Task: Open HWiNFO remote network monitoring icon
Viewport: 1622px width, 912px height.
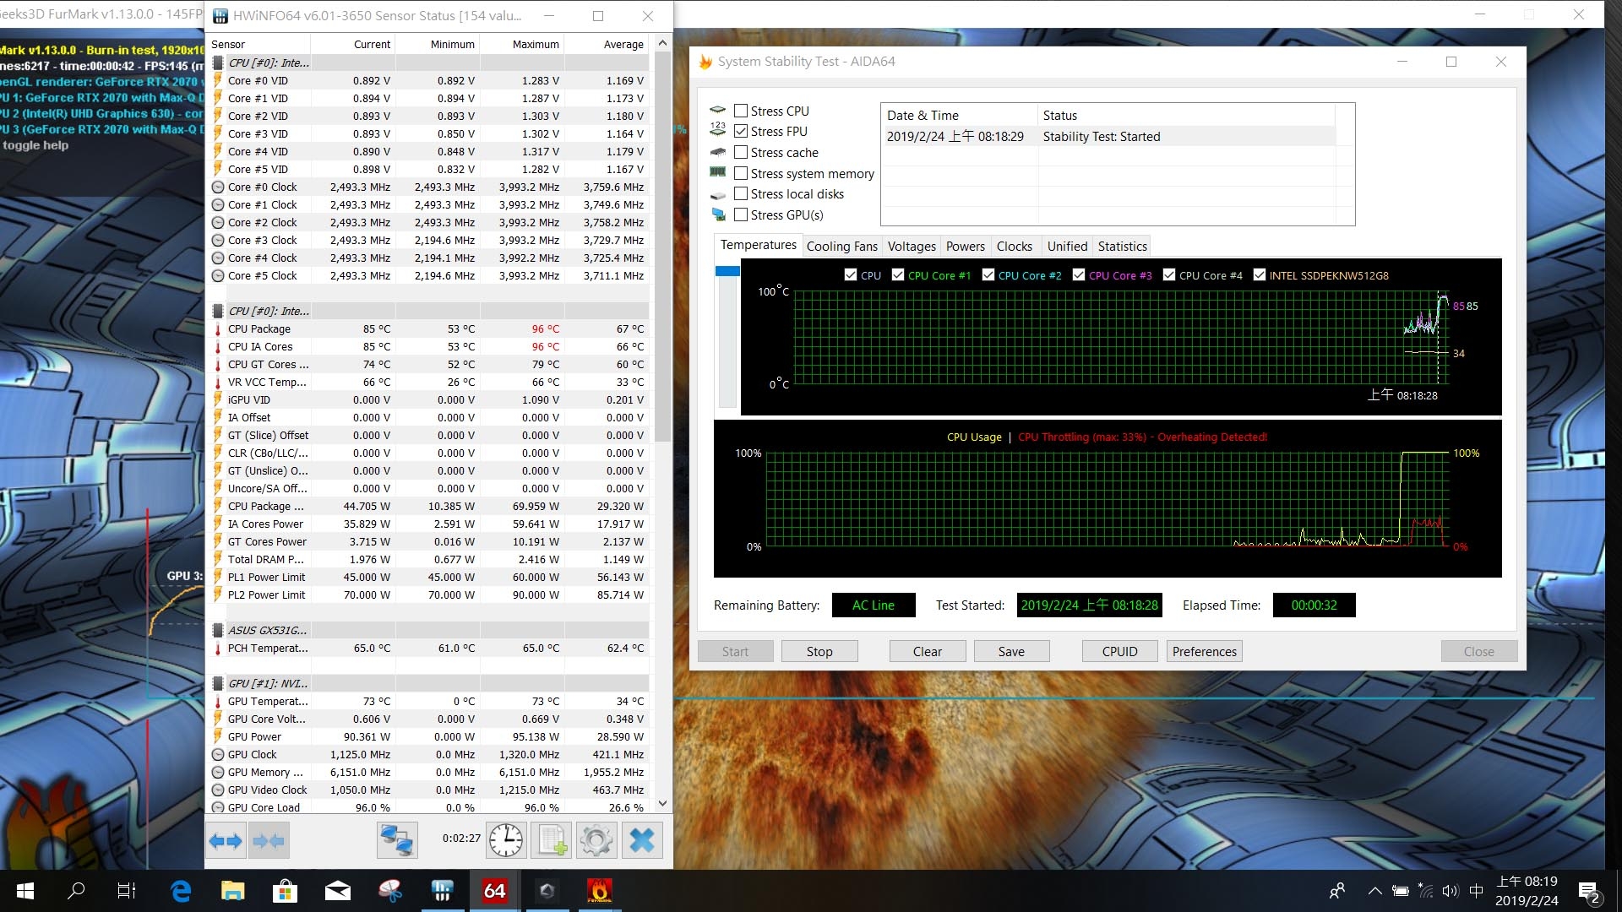Action: 397,840
